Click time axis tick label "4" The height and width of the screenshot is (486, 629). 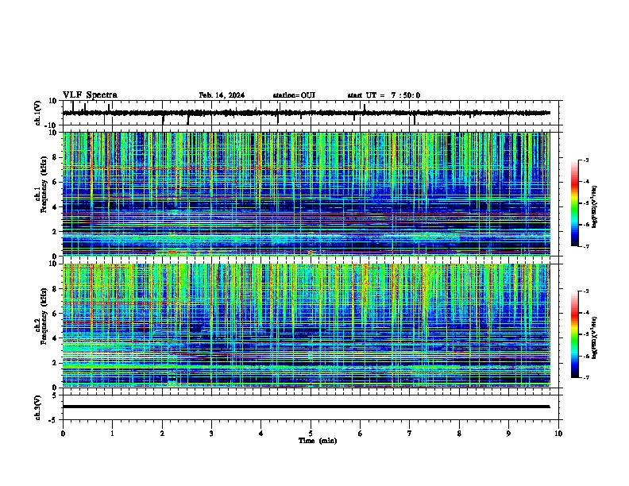pos(261,434)
